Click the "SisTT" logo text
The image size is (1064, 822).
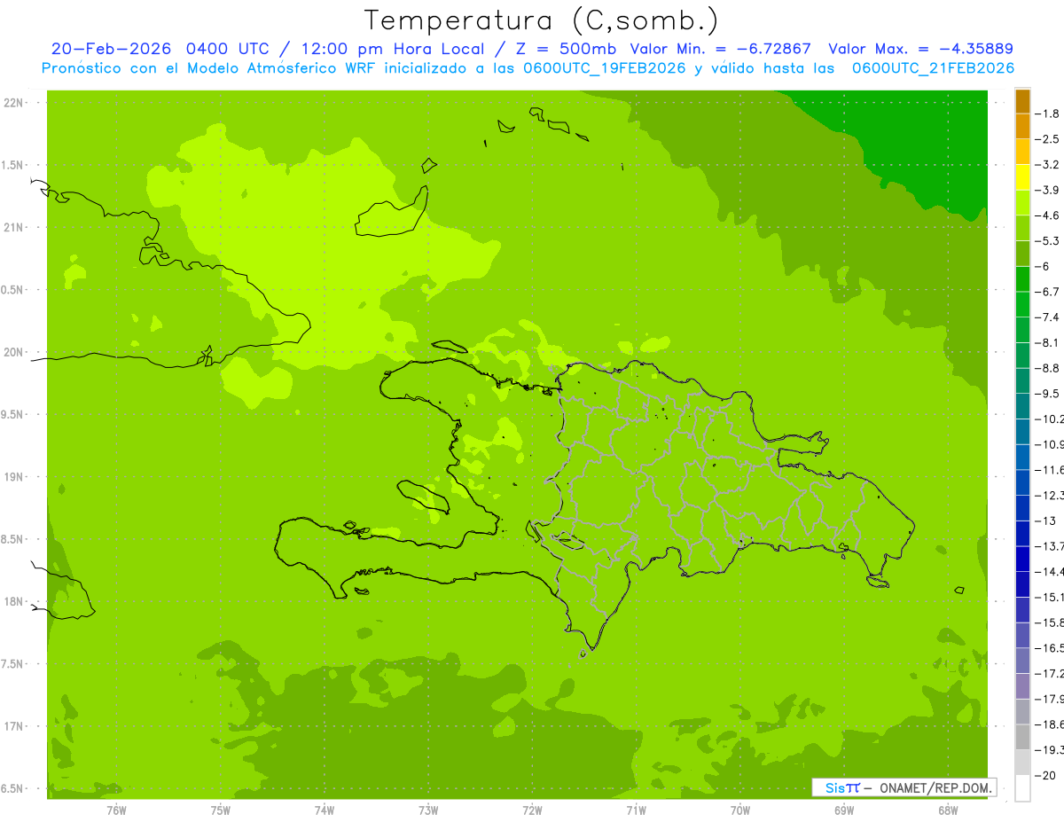[x=841, y=787]
